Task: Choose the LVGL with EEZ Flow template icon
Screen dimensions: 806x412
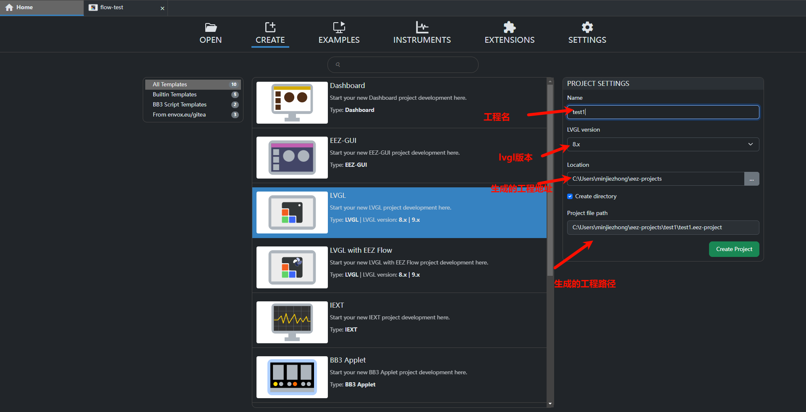Action: [x=292, y=267]
